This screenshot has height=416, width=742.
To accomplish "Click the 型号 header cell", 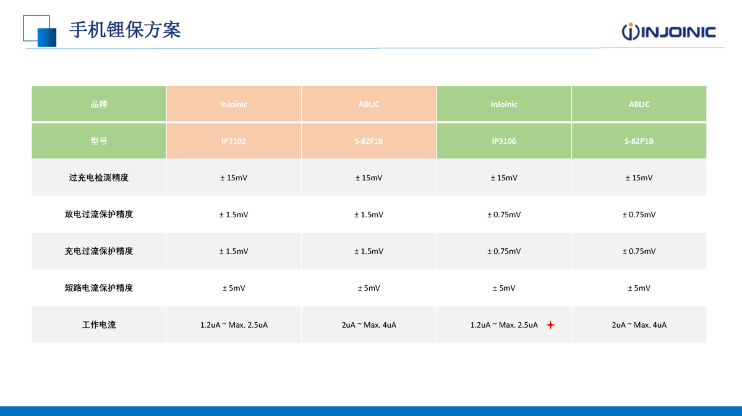I will (99, 141).
